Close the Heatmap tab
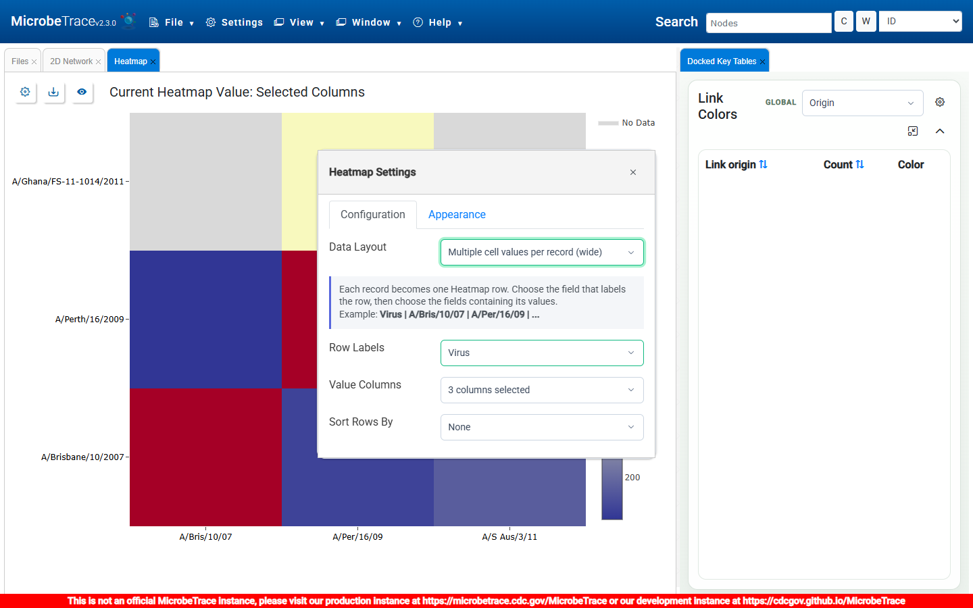Image resolution: width=973 pixels, height=608 pixels. [153, 61]
